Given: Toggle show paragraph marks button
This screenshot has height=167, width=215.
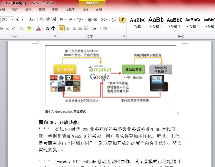Looking at the screenshot, I should click(x=122, y=20).
